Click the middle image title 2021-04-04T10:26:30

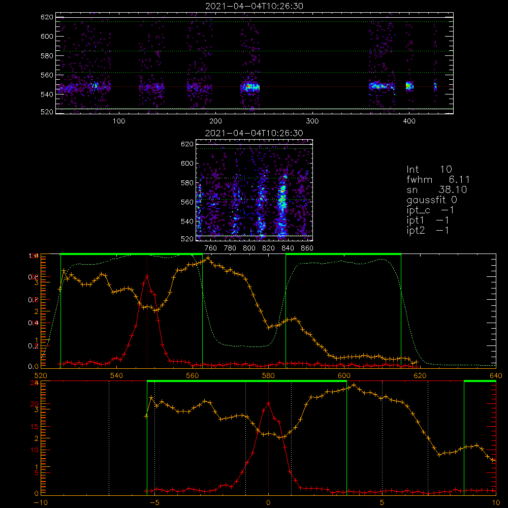point(255,133)
